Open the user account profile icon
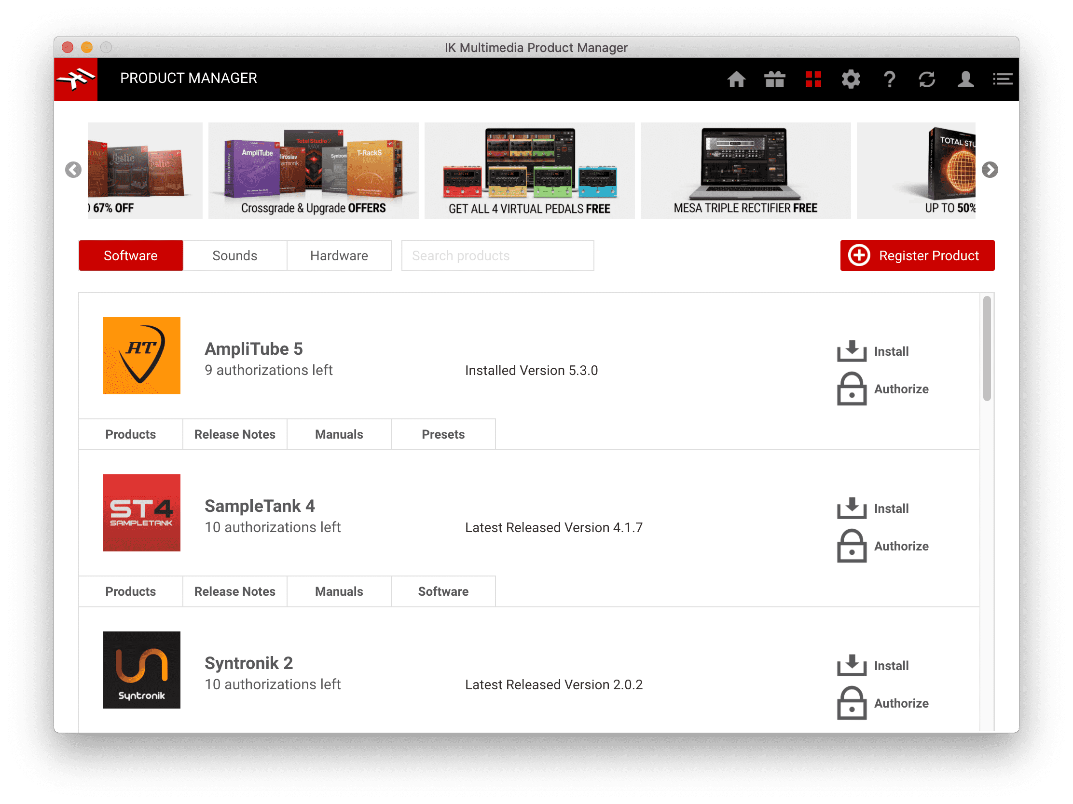The height and width of the screenshot is (804, 1073). click(x=965, y=79)
